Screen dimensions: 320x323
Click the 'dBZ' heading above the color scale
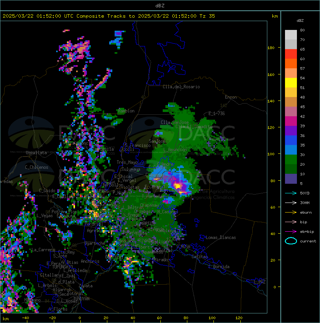point(300,21)
